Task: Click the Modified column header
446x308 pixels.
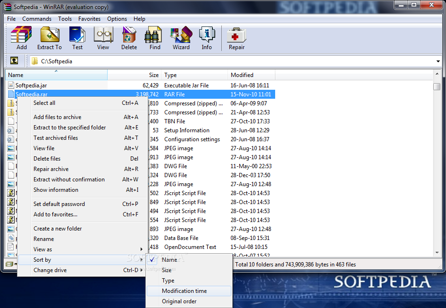Action: coord(252,75)
